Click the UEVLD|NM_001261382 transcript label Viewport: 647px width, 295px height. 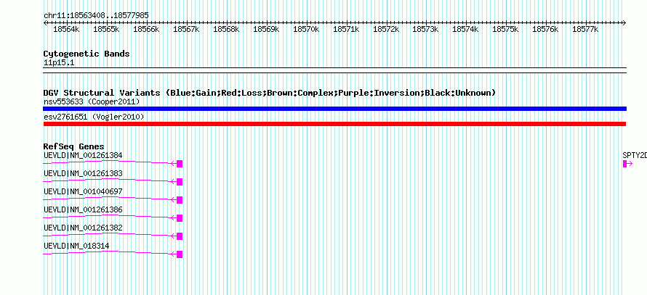click(x=83, y=228)
